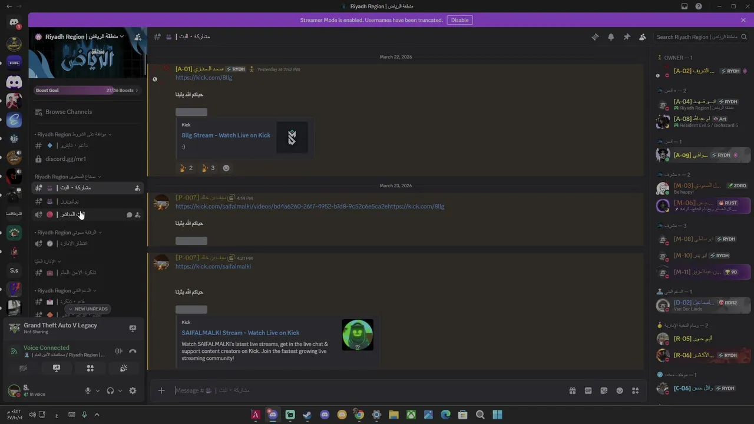Open output device options arrow beside headphones

tap(120, 390)
